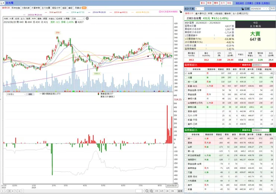Open 月營收 tab
Image resolution: width=276 pixels, height=194 pixels.
[x=80, y=8]
